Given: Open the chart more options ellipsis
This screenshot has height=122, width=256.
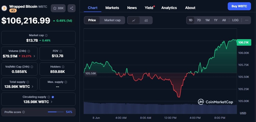Looking at the screenshot, I should click(247, 20).
